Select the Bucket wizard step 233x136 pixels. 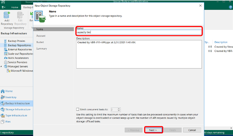(40, 42)
